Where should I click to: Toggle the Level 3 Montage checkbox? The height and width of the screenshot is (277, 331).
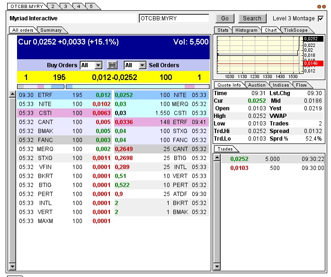[321, 18]
